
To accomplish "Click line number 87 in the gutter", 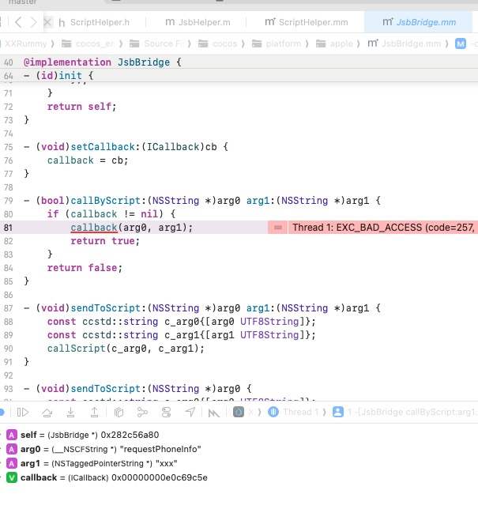I will tap(9, 308).
